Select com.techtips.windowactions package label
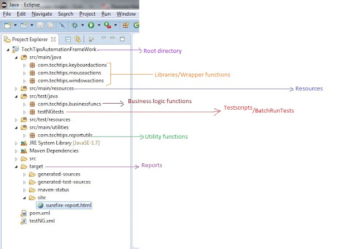The height and width of the screenshot is (249, 357). coord(71,81)
